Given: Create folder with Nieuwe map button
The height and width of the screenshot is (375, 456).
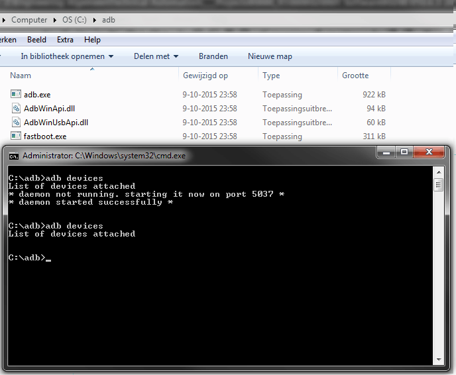Looking at the screenshot, I should click(270, 56).
